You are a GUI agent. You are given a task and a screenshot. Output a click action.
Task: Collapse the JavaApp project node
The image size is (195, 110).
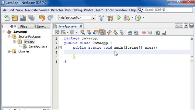pos(4,32)
